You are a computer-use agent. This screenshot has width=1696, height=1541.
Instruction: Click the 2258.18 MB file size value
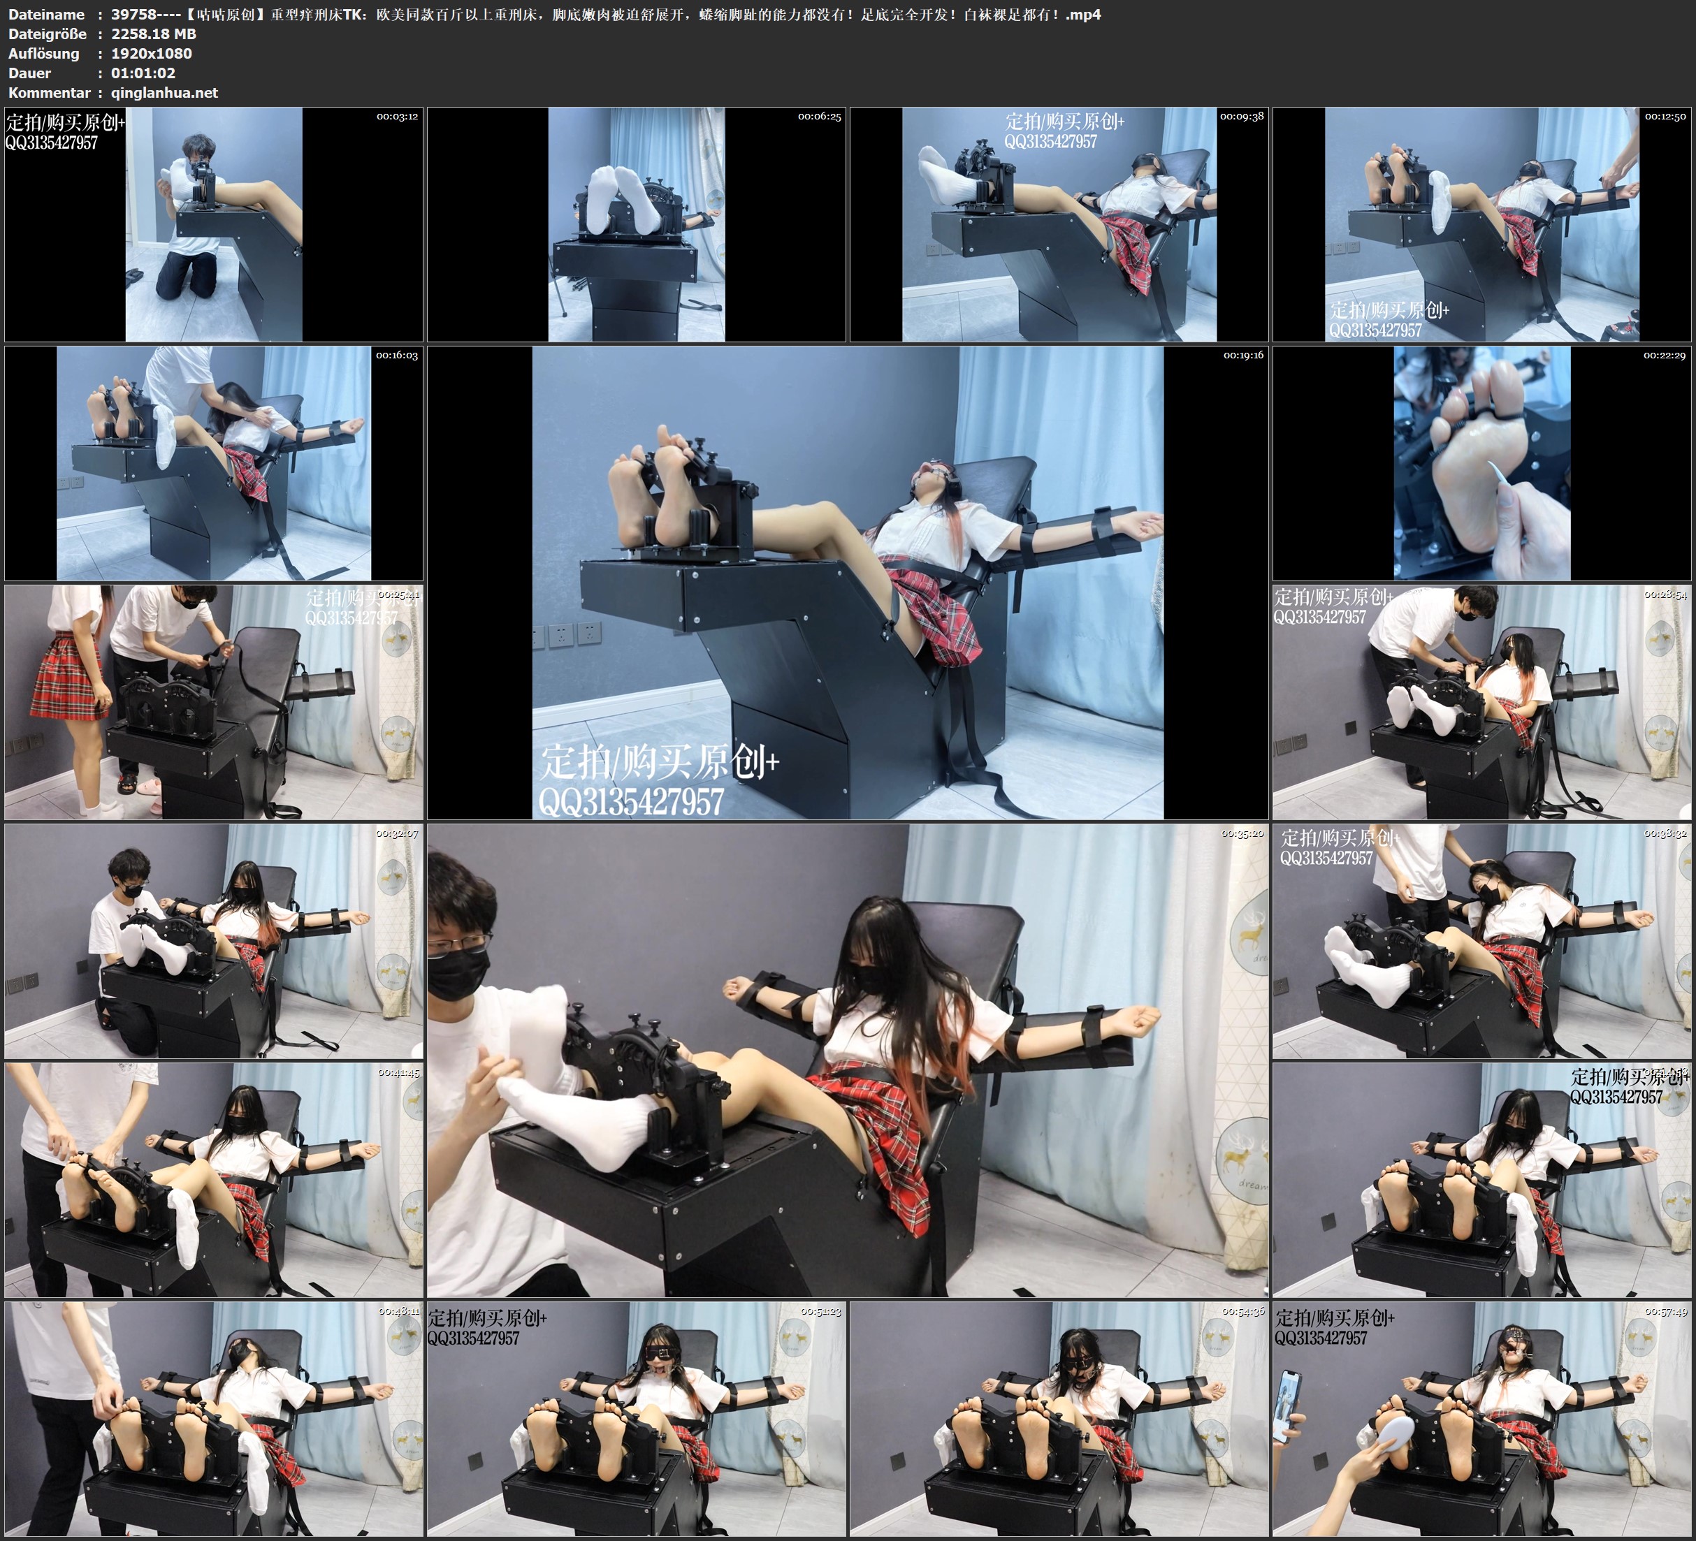point(153,34)
